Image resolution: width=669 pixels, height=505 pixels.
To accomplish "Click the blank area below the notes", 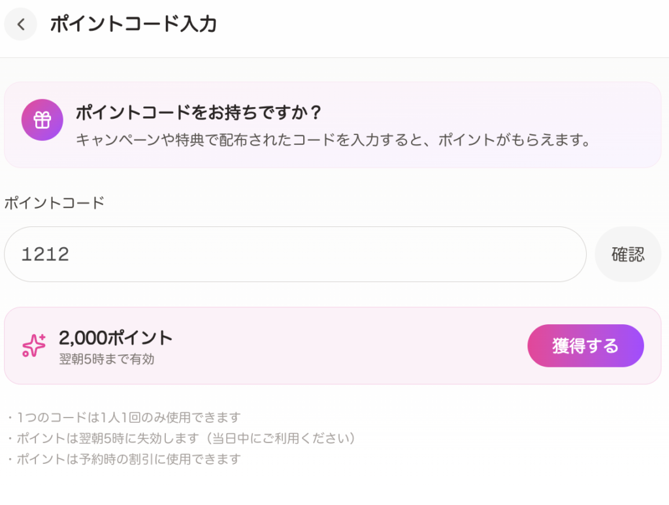I will point(334,486).
